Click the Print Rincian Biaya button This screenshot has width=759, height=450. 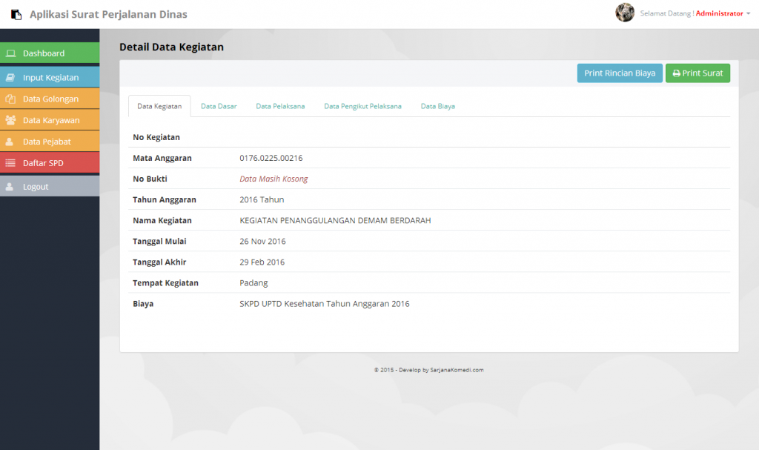click(x=620, y=73)
